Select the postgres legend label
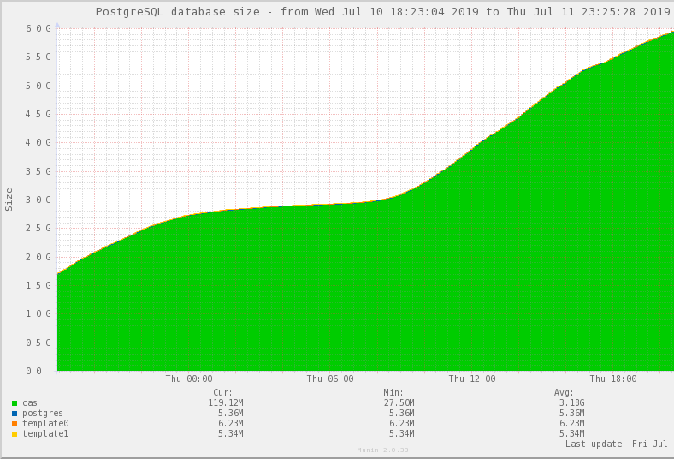 43,413
